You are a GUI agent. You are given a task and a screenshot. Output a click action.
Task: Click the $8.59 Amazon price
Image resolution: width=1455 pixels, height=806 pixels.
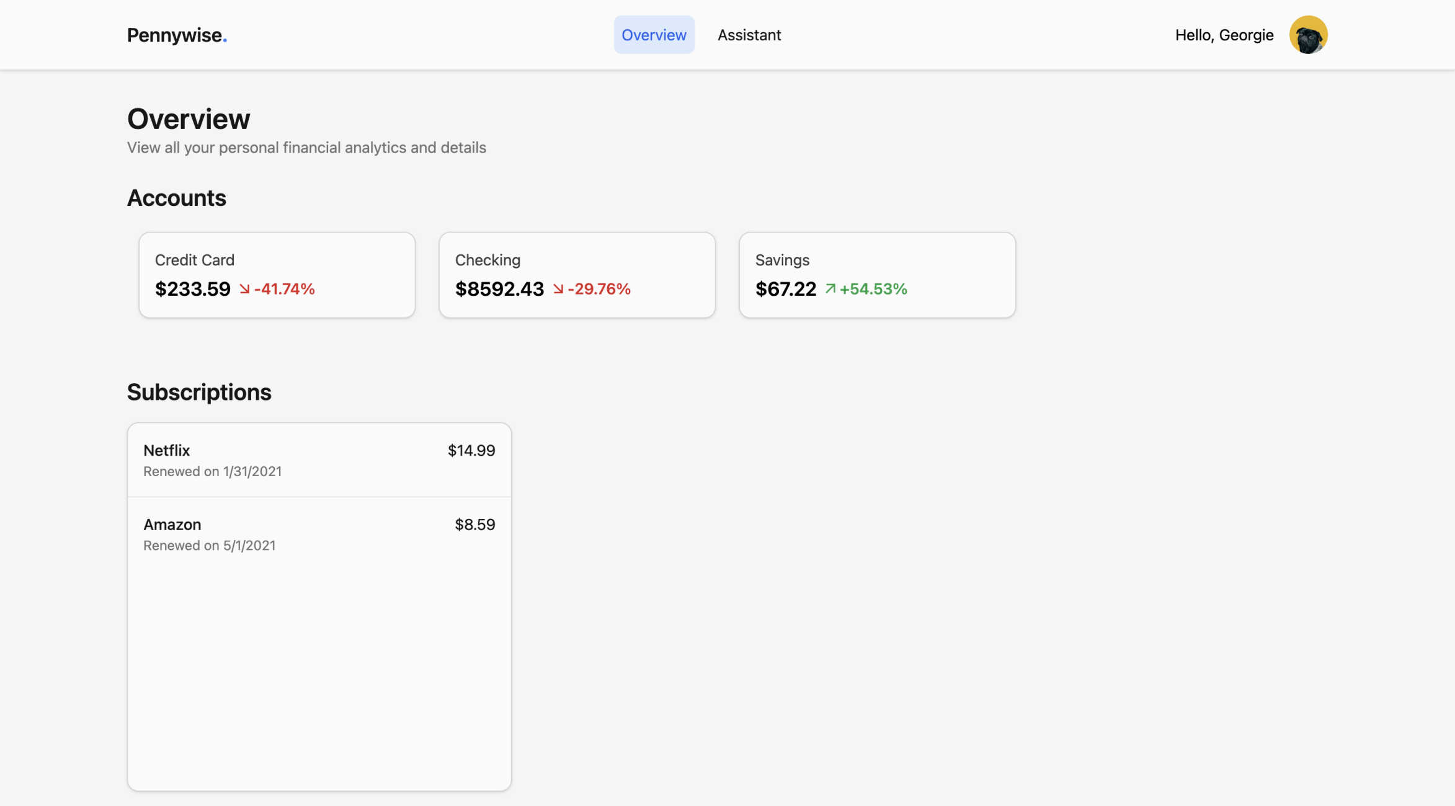point(474,525)
